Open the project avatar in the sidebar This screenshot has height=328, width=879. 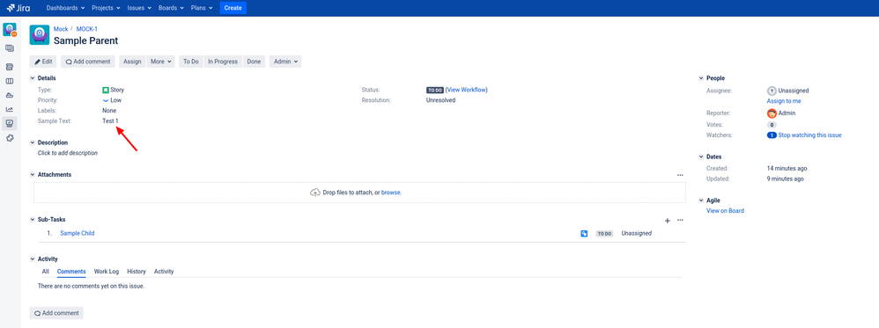[10, 30]
